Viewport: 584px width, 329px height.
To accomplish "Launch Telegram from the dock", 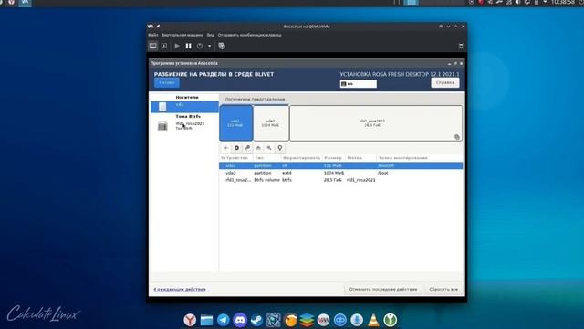I will click(223, 320).
